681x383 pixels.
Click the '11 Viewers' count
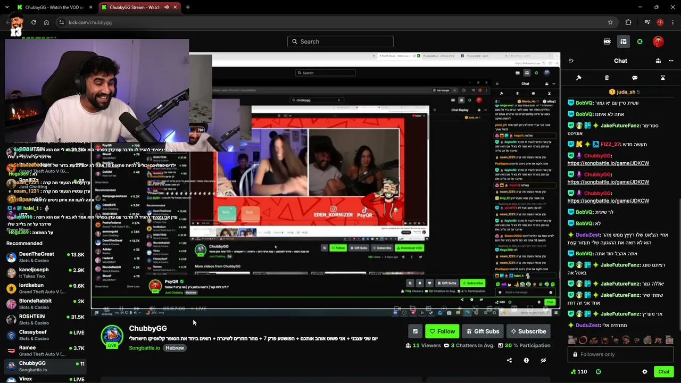[x=423, y=345]
